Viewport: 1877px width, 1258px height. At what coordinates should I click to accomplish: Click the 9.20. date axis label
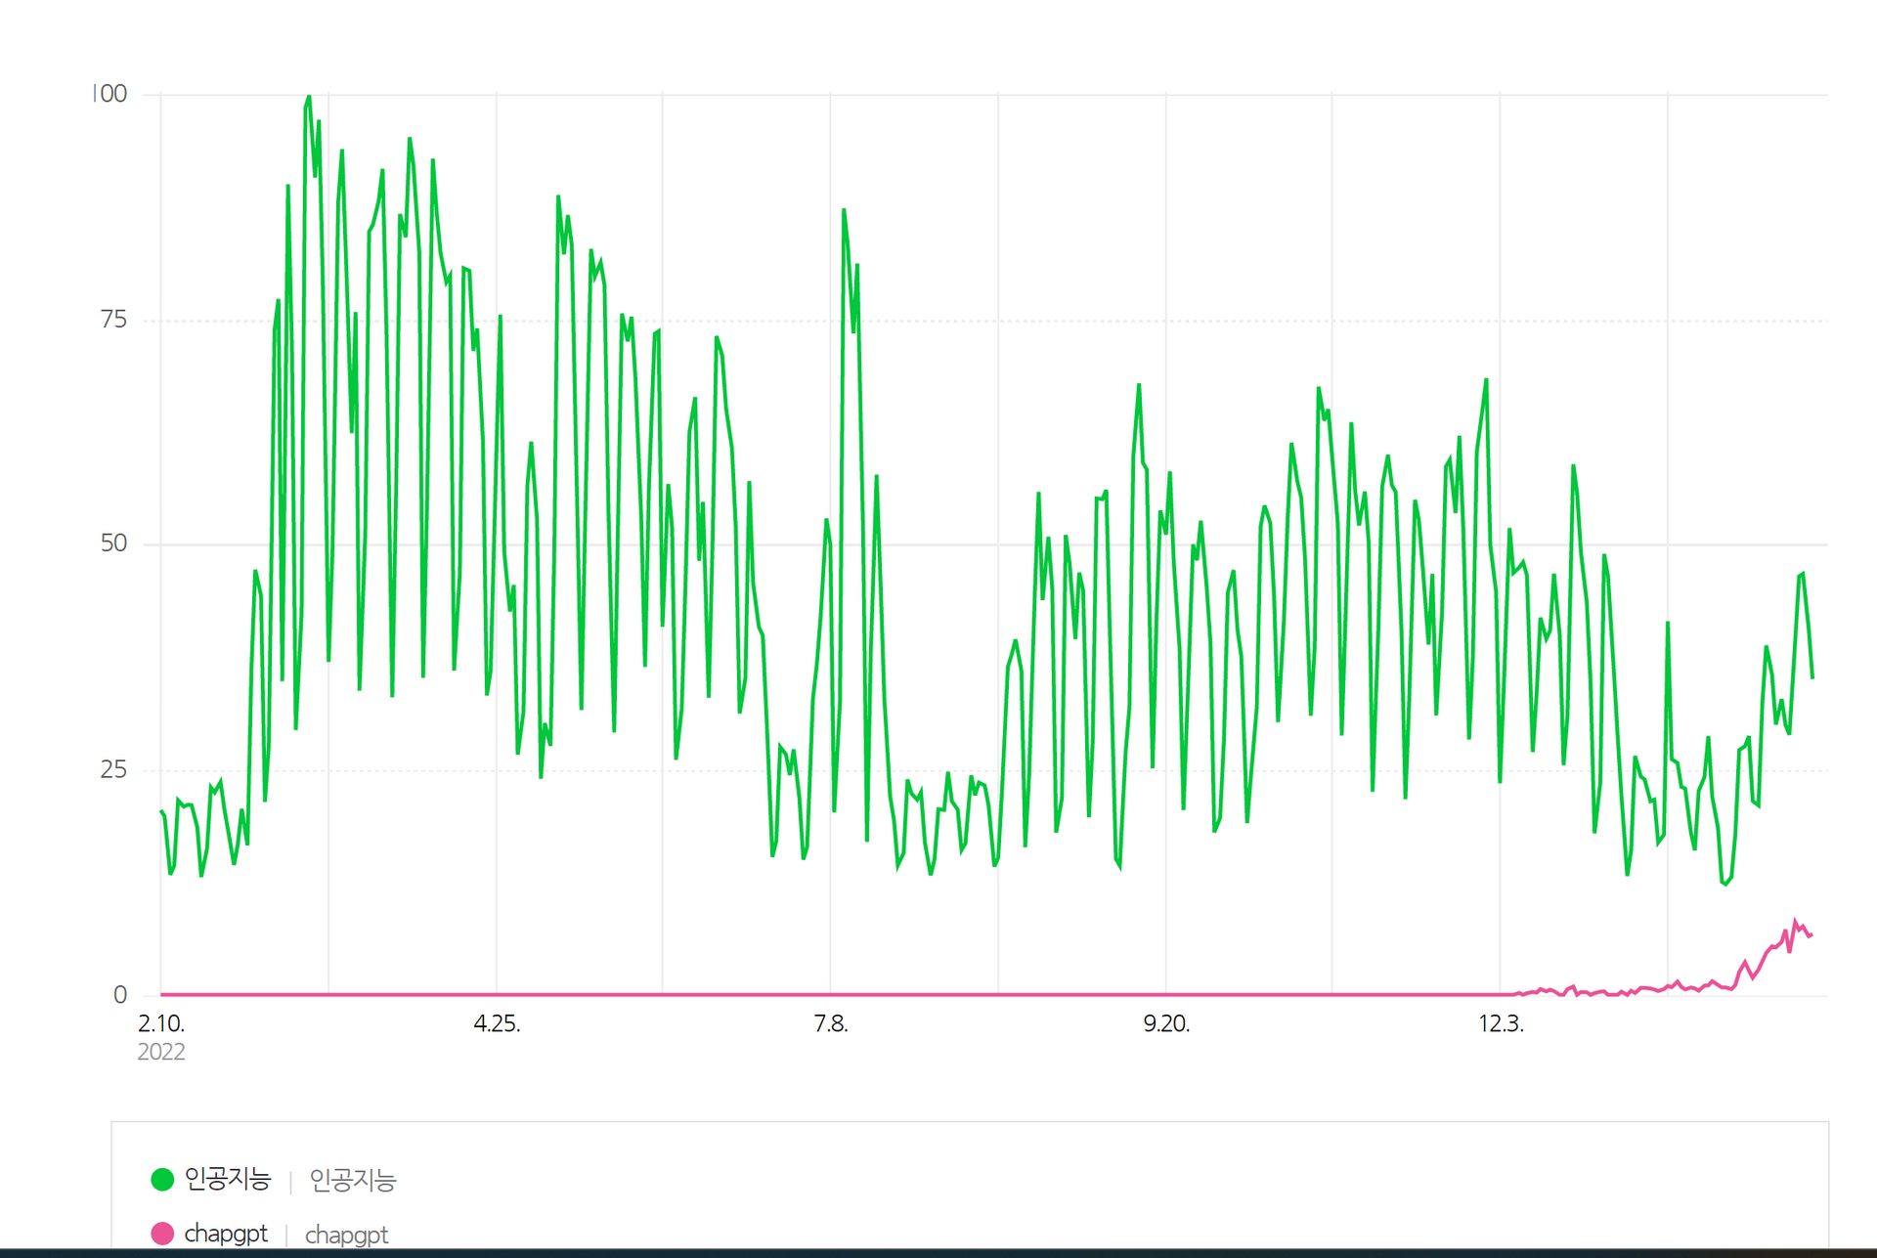coord(1166,1023)
